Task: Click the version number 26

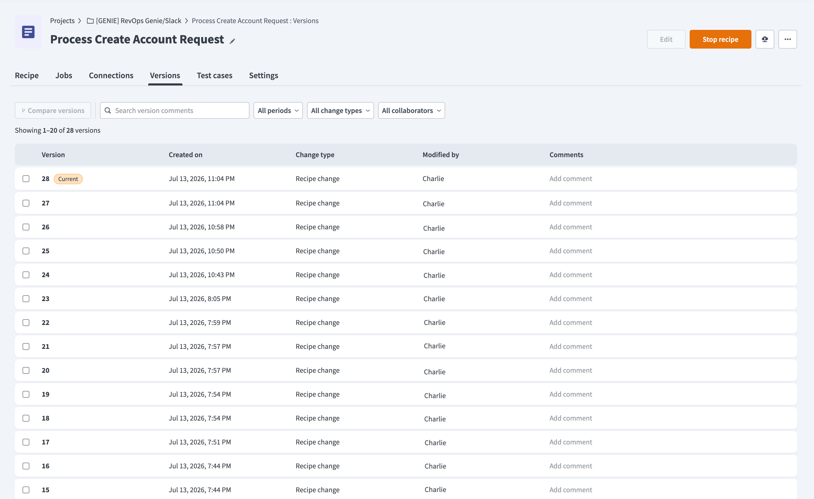Action: tap(46, 227)
